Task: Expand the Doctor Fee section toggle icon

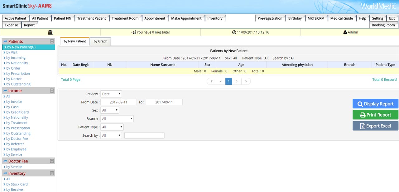Action: [52, 161]
